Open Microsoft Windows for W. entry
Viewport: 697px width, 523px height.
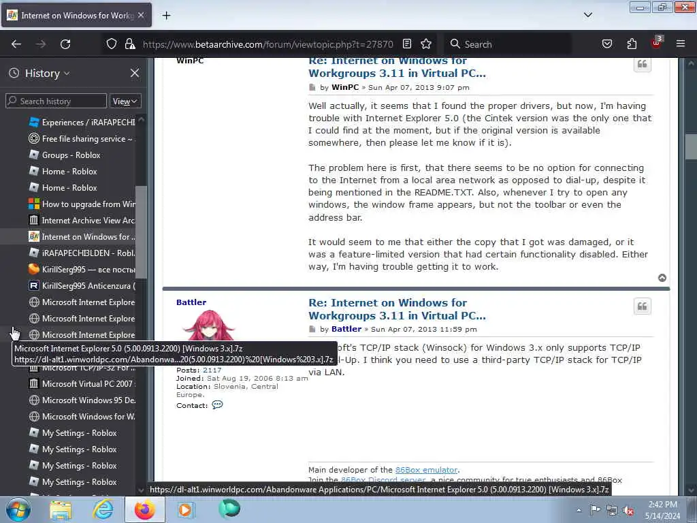(x=82, y=417)
